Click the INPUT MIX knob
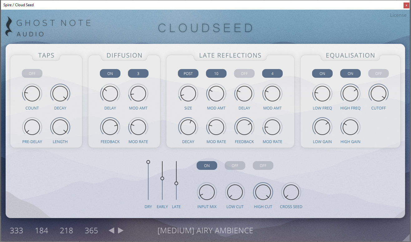The height and width of the screenshot is (242, 411). [207, 192]
